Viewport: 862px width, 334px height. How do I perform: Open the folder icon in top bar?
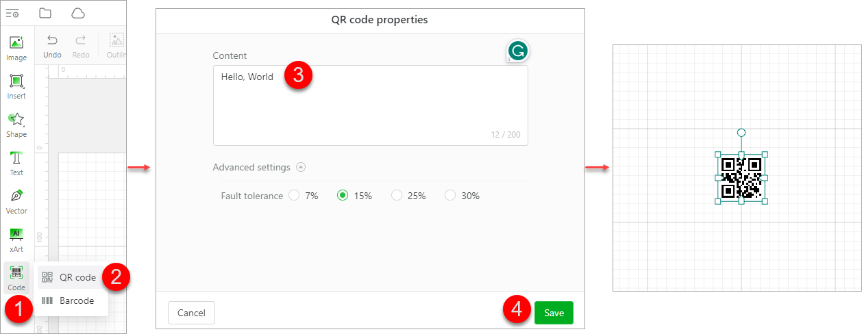pyautogui.click(x=45, y=13)
